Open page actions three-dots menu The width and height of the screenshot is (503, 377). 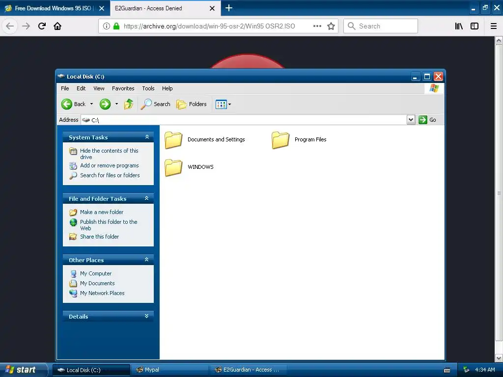coord(317,26)
